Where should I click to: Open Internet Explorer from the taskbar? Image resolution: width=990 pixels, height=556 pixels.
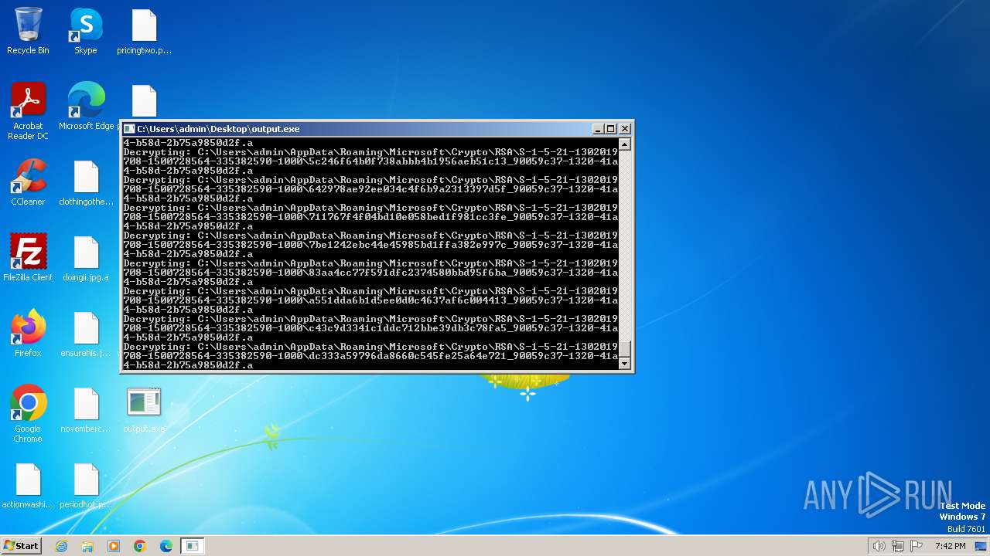click(x=61, y=546)
